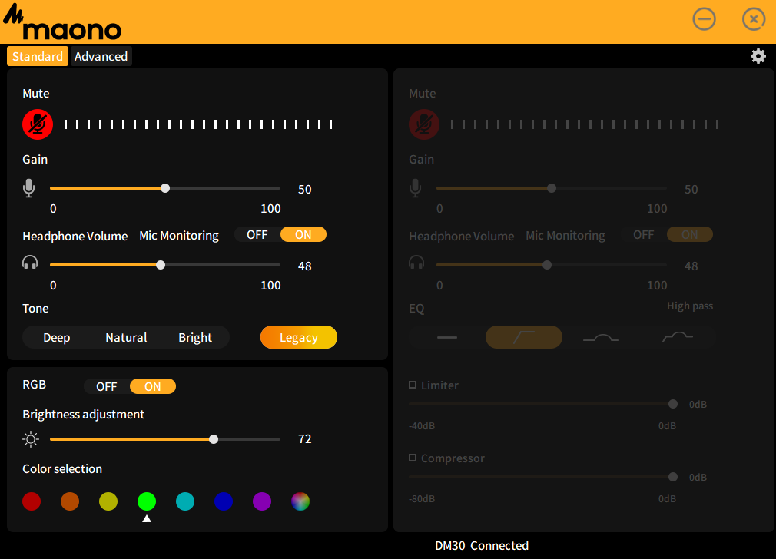
Task: Select the Standard tab
Action: pyautogui.click(x=37, y=56)
